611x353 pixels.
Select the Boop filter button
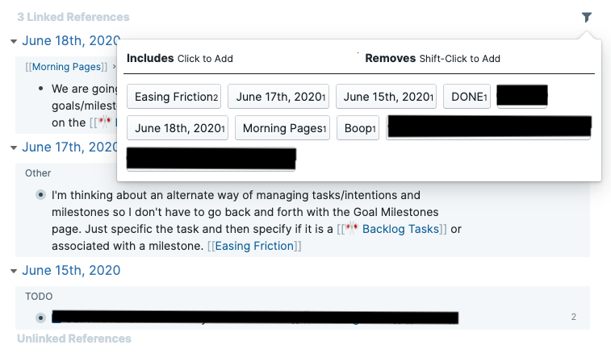(x=358, y=128)
